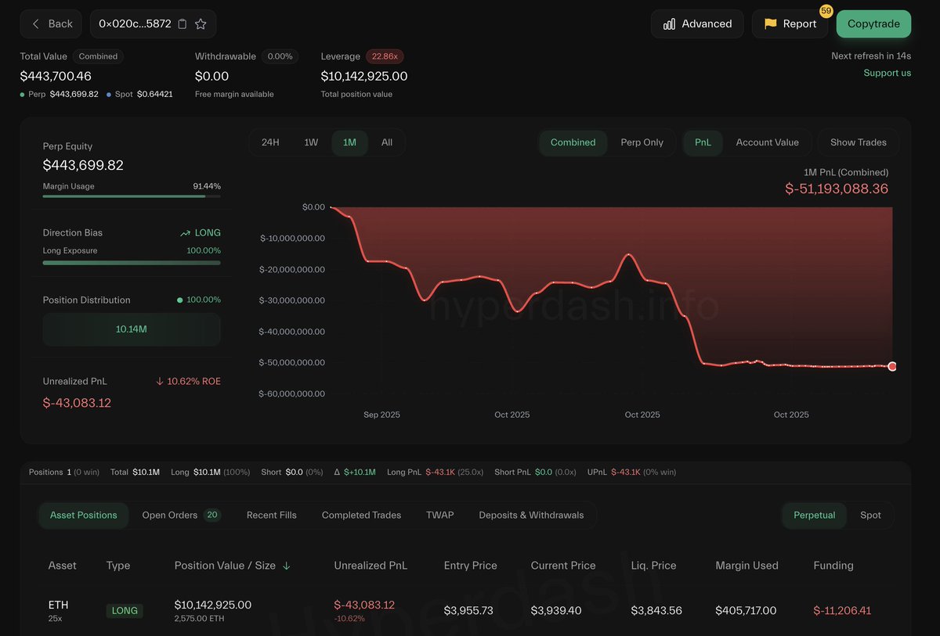This screenshot has width=940, height=636.
Task: Click the 59 notification badge
Action: click(x=826, y=11)
